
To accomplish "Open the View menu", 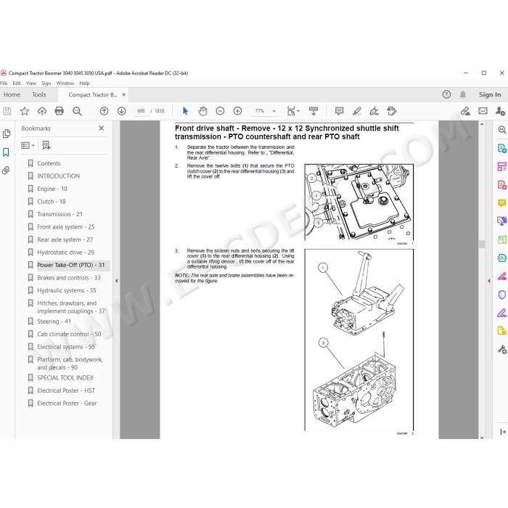I will point(31,83).
